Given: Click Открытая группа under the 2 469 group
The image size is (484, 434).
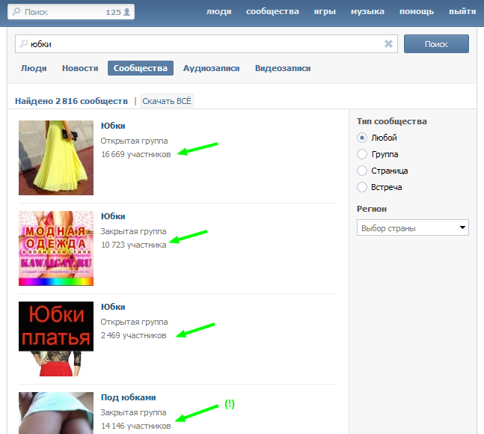Looking at the screenshot, I should pos(134,322).
